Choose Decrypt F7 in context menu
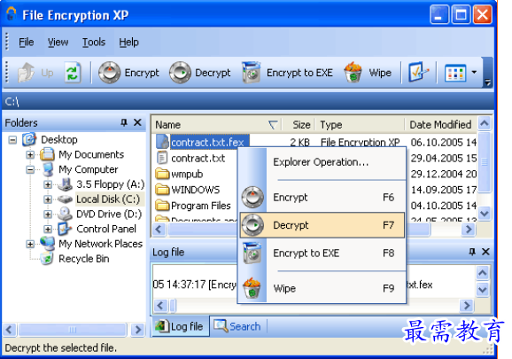This screenshot has width=512, height=359. point(322,225)
